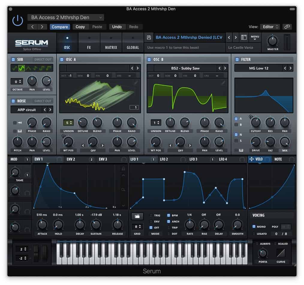Screen dimensions: 304x285
Task: Select the ENV 2 tab
Action: 80,159
